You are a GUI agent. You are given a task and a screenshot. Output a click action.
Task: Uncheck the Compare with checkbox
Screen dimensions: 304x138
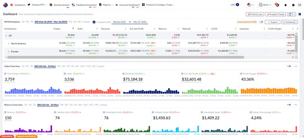click(94, 22)
